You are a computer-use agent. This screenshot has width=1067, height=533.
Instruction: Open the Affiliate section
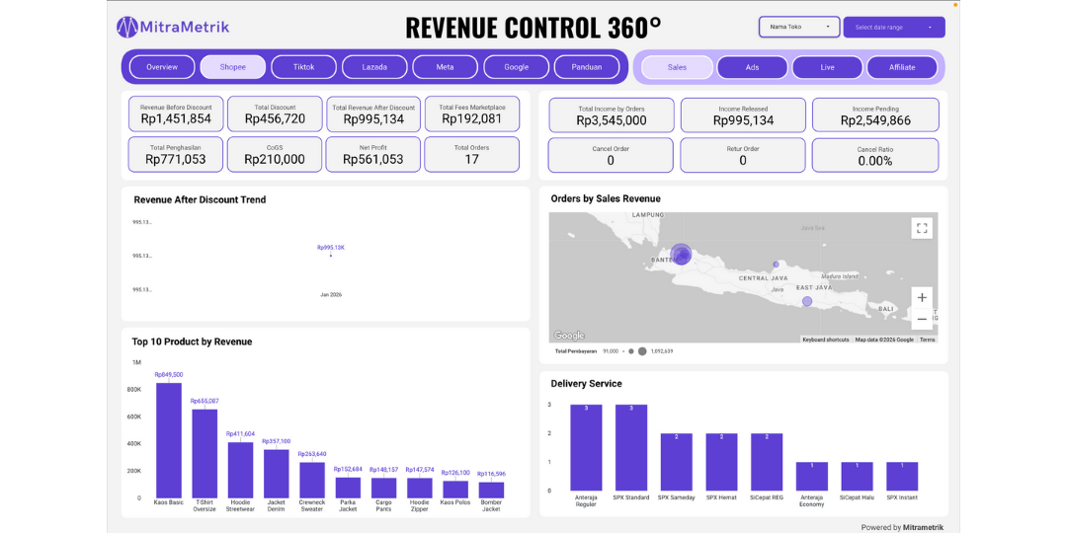pos(901,67)
